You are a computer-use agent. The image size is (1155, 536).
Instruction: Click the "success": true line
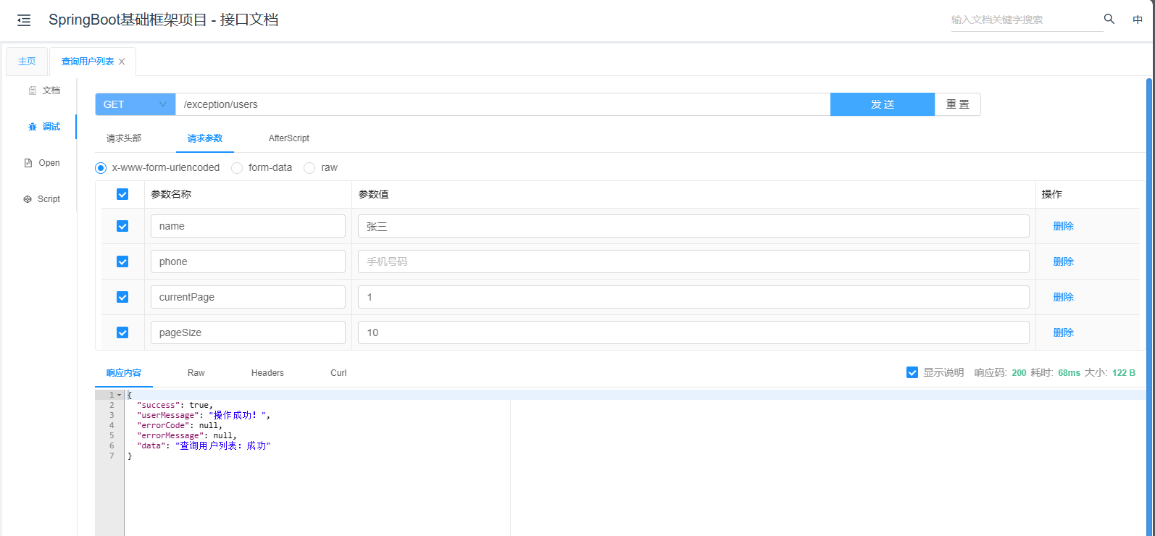pyautogui.click(x=175, y=405)
